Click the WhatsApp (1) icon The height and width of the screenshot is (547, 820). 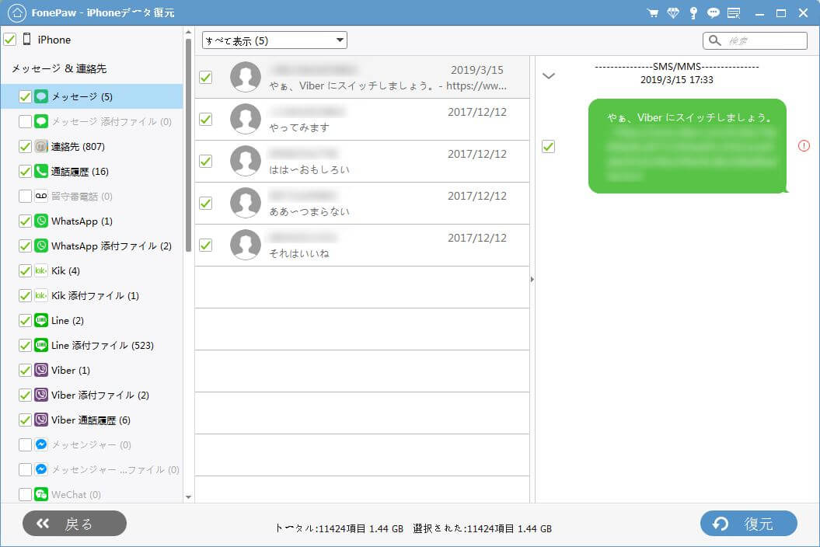(x=41, y=221)
